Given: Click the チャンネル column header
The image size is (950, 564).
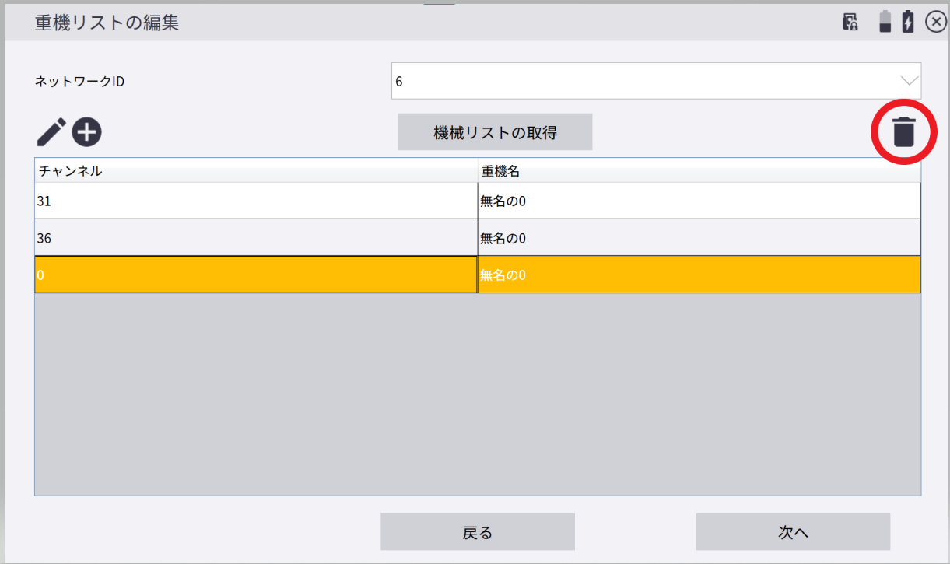Looking at the screenshot, I should (x=256, y=171).
